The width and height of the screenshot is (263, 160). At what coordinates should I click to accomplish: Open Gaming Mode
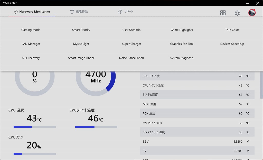tap(31, 30)
